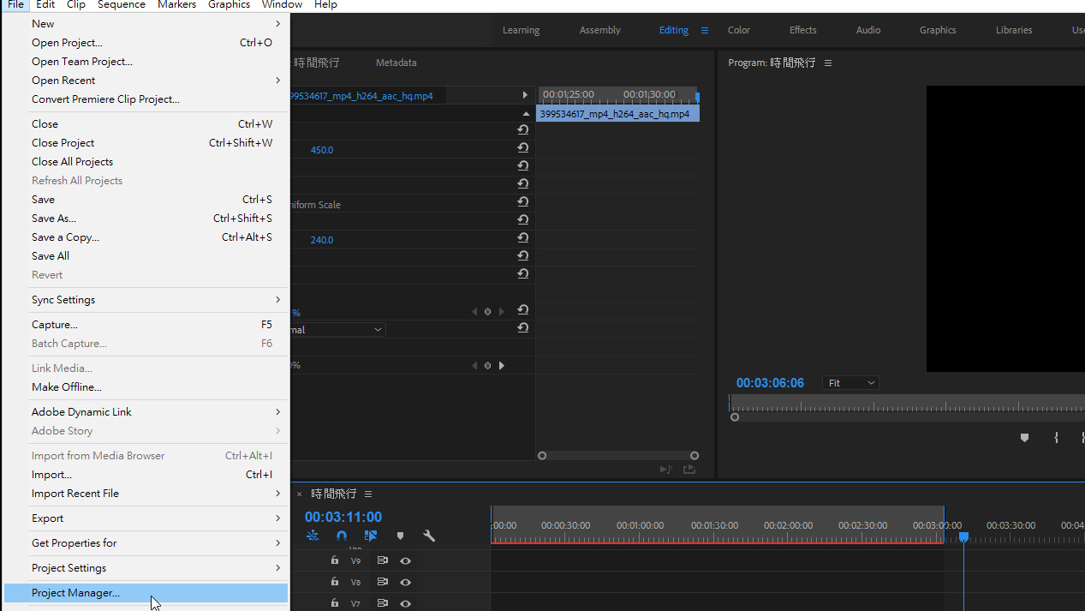This screenshot has width=1085, height=611.
Task: Reset the Uniform Scale row parameter
Action: pyautogui.click(x=522, y=202)
